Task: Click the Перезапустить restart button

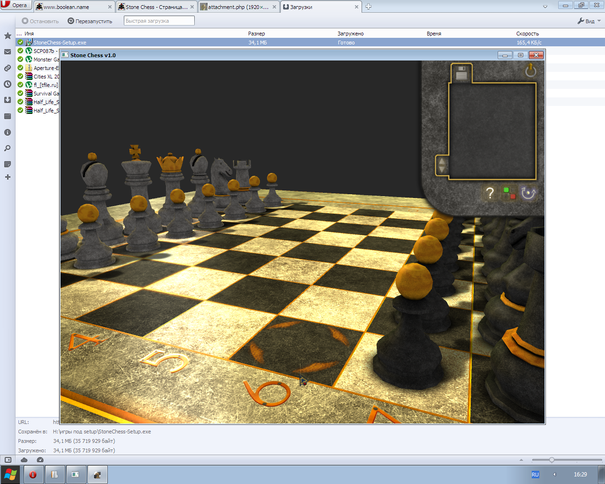Action: click(90, 21)
